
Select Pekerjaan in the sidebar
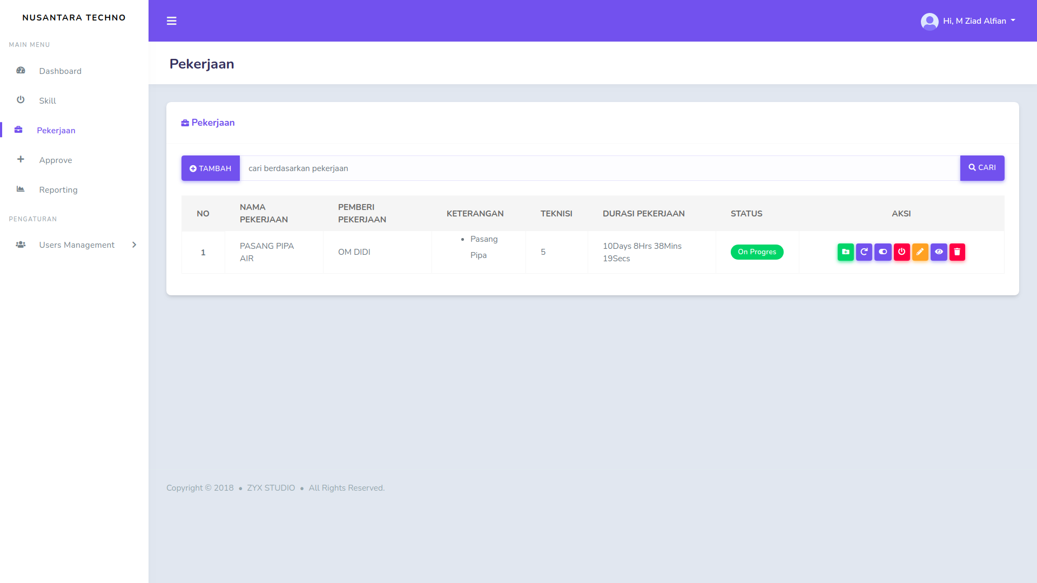click(x=74, y=130)
